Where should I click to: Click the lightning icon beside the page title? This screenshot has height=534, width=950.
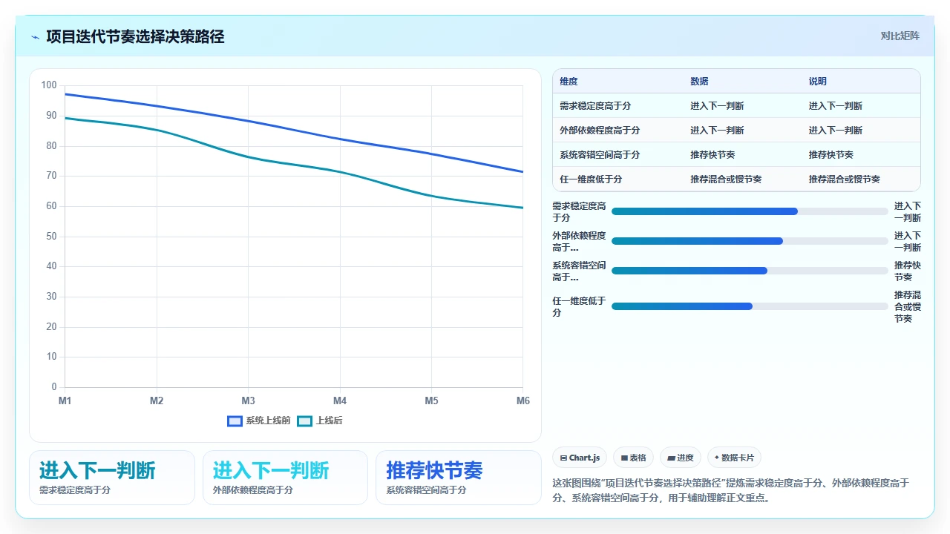[36, 36]
